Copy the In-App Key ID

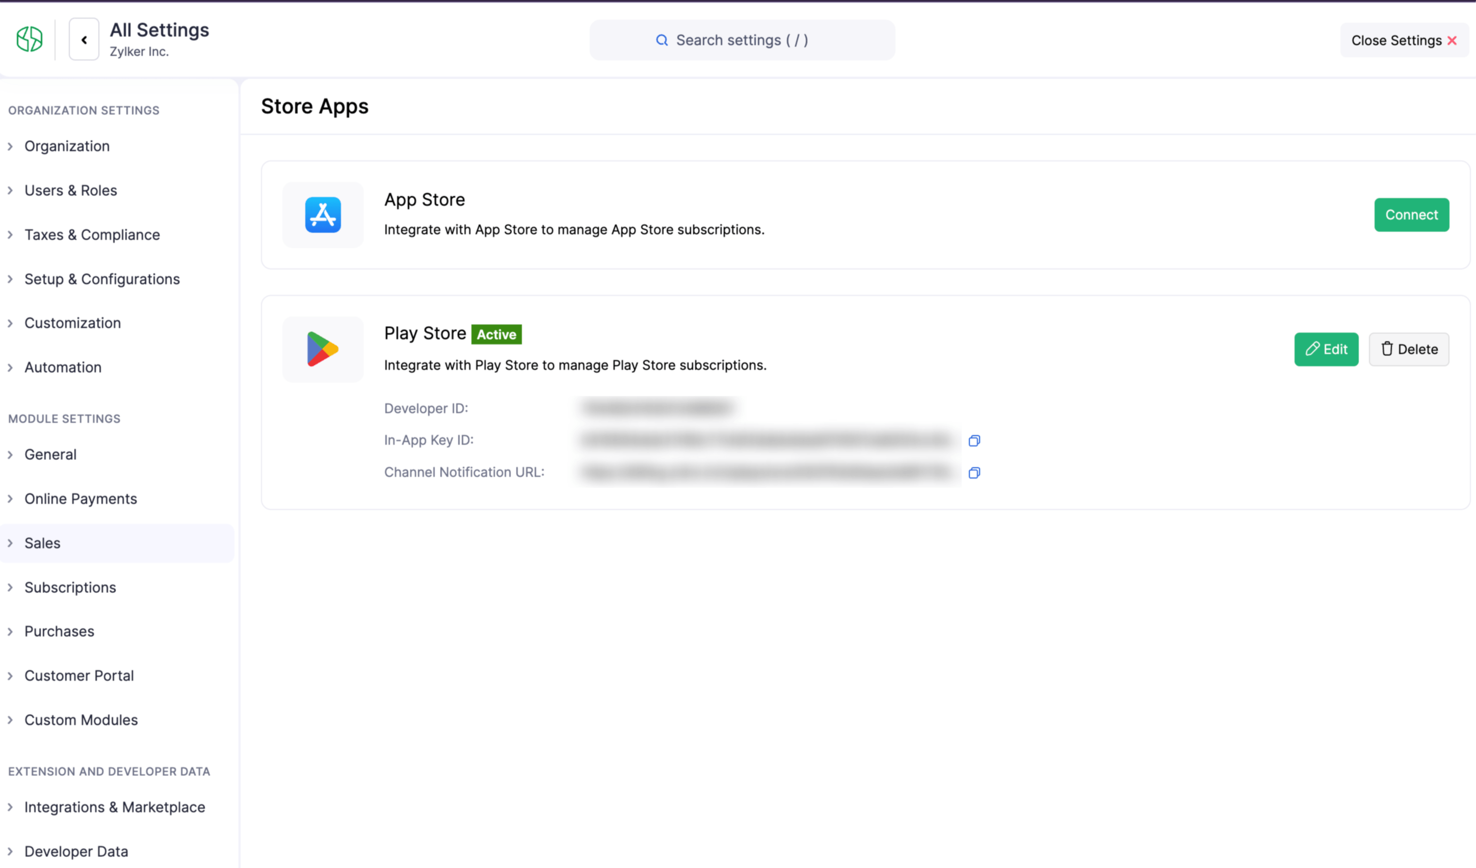click(974, 440)
